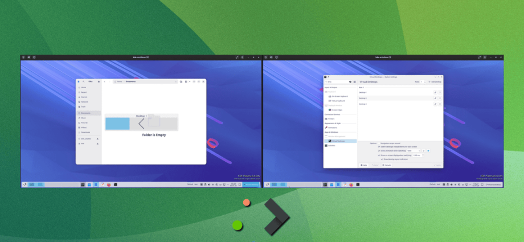Image resolution: width=524 pixels, height=242 pixels.
Task: Open Pictures in the Files sidebar
Action: tap(88, 122)
